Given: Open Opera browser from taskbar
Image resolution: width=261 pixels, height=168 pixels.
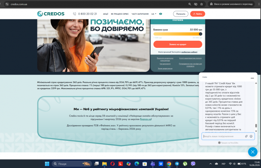Looking at the screenshot, I should coord(112,164).
